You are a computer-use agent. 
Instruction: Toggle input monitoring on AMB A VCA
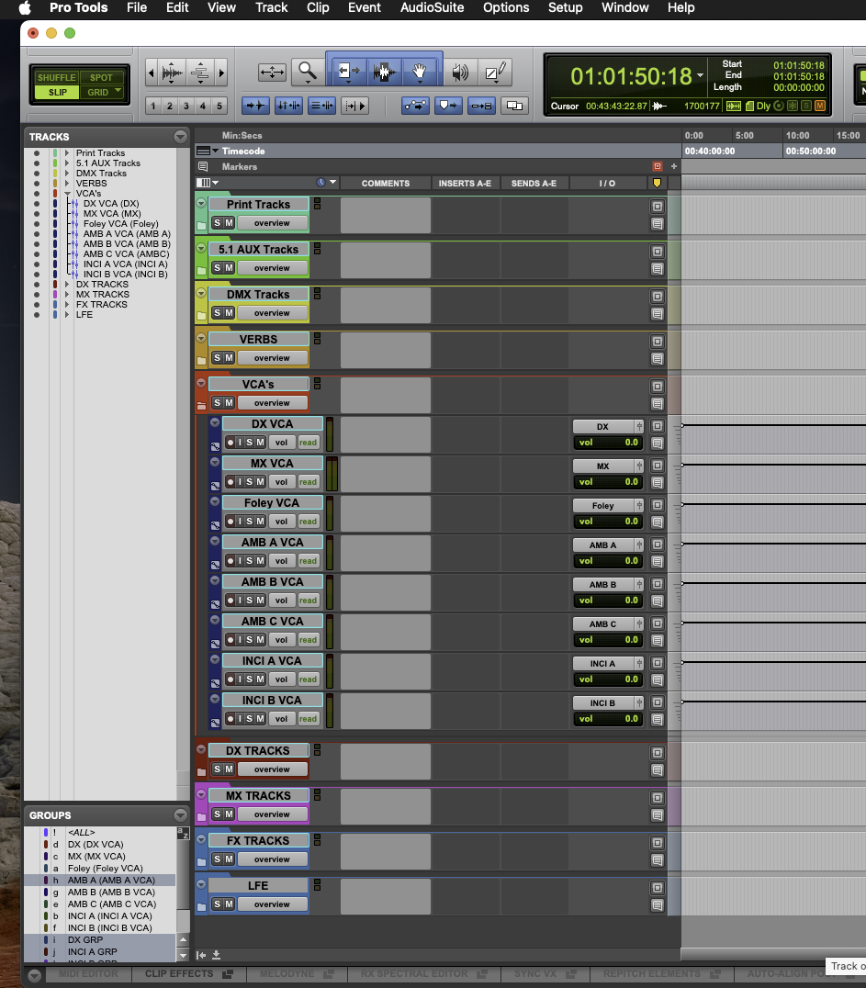[x=240, y=561]
